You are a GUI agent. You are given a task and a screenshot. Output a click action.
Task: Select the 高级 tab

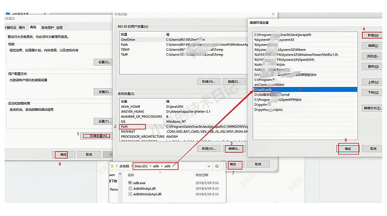(33, 27)
